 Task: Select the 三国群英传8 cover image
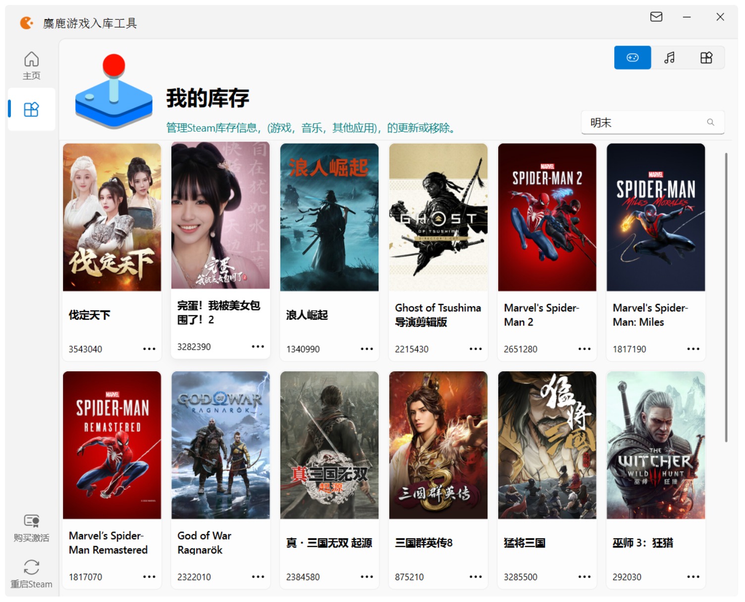coord(438,445)
